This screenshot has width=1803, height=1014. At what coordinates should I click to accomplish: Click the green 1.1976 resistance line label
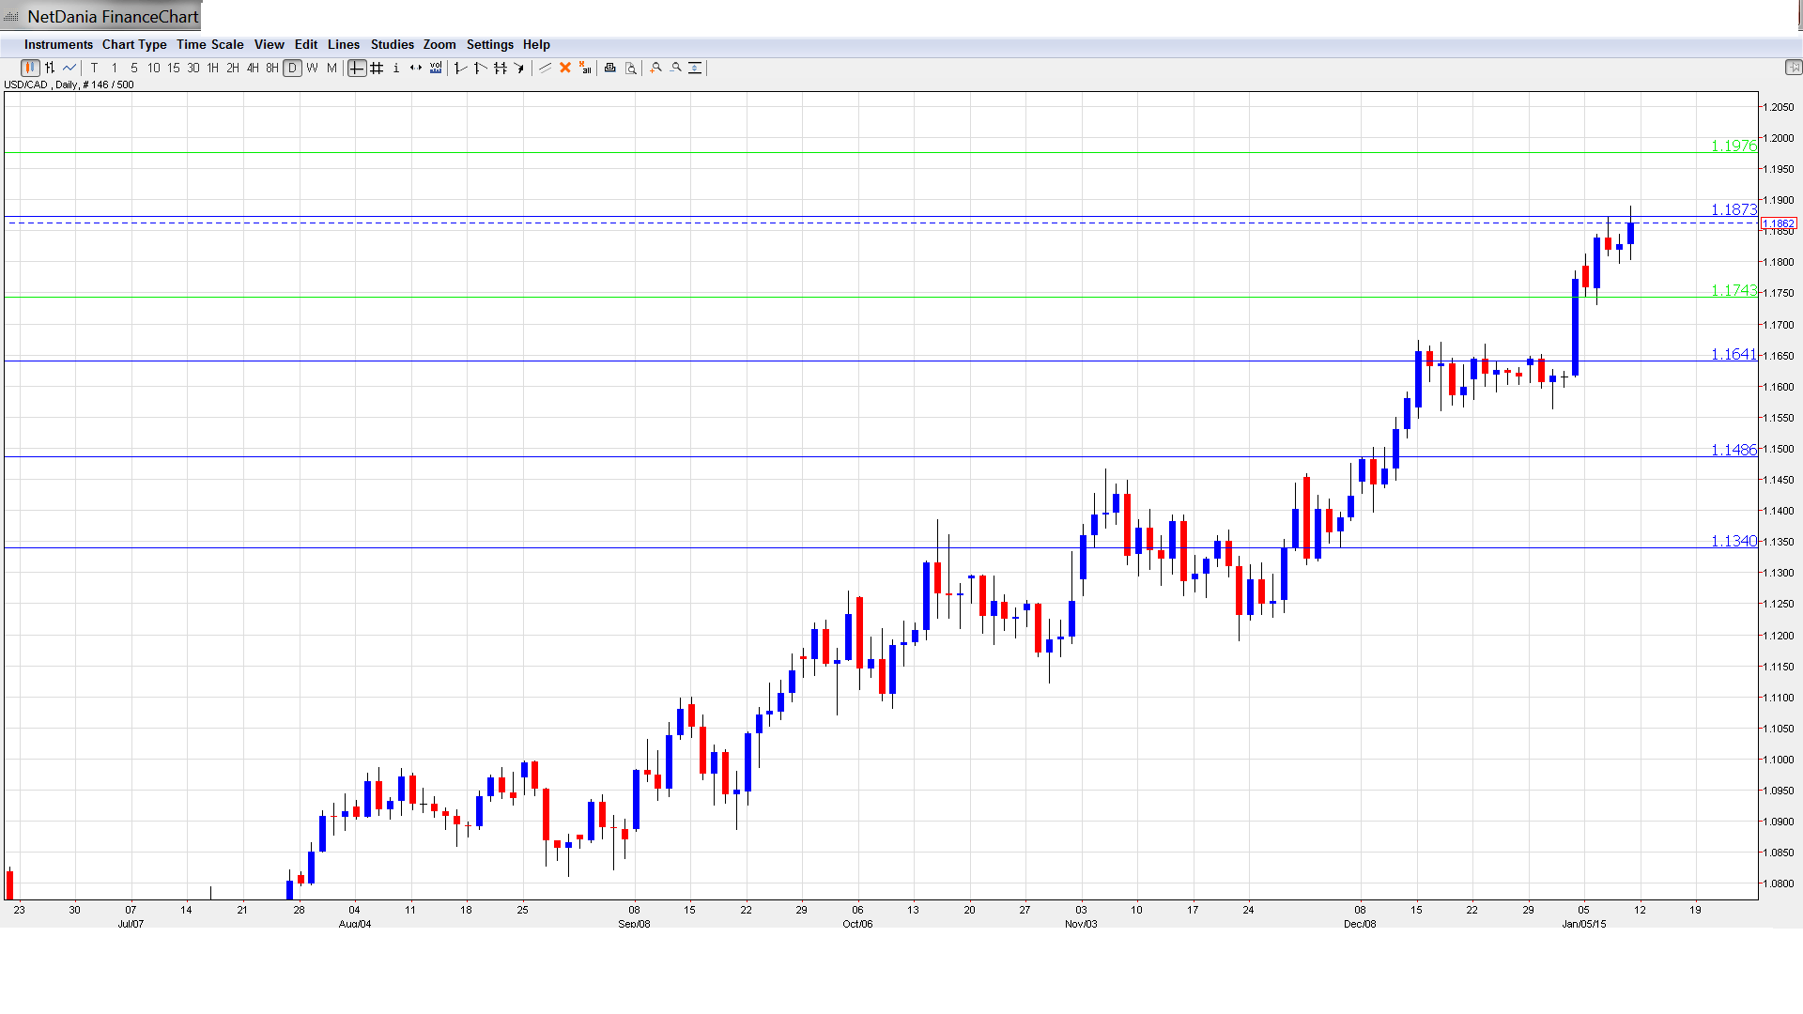1733,146
